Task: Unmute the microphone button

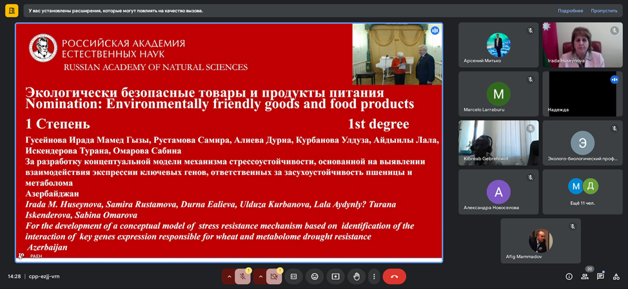Action: click(x=242, y=276)
